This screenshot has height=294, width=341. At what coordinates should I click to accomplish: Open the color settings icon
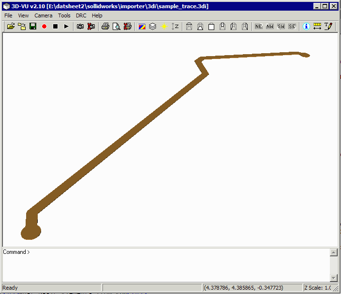[142, 26]
